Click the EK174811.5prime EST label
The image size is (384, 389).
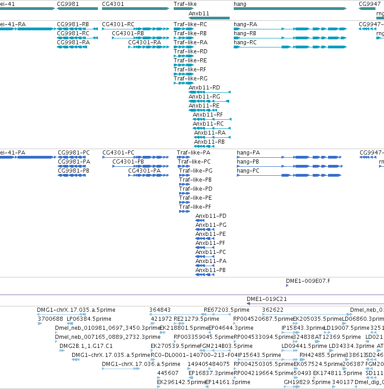[x=338, y=373]
